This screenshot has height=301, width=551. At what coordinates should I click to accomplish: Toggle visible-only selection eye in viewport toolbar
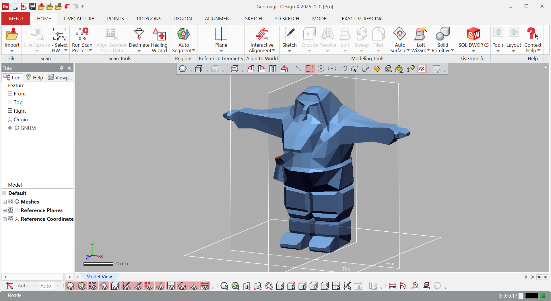[422, 69]
